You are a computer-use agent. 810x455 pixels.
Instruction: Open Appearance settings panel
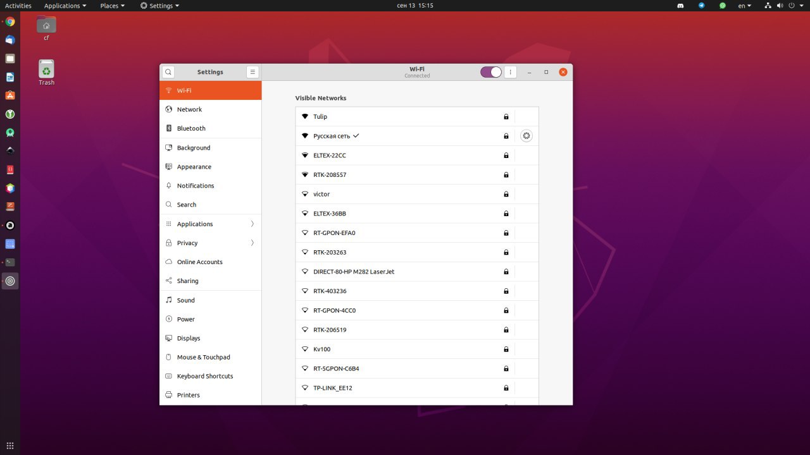(x=210, y=167)
